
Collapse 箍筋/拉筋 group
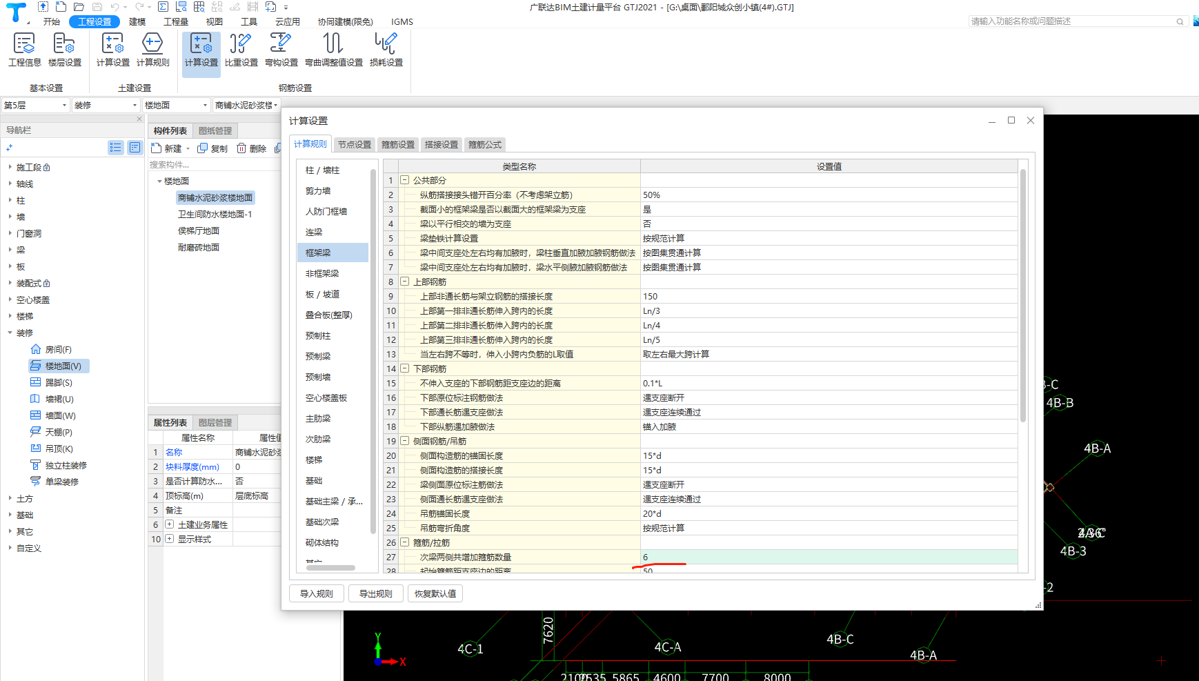[405, 542]
